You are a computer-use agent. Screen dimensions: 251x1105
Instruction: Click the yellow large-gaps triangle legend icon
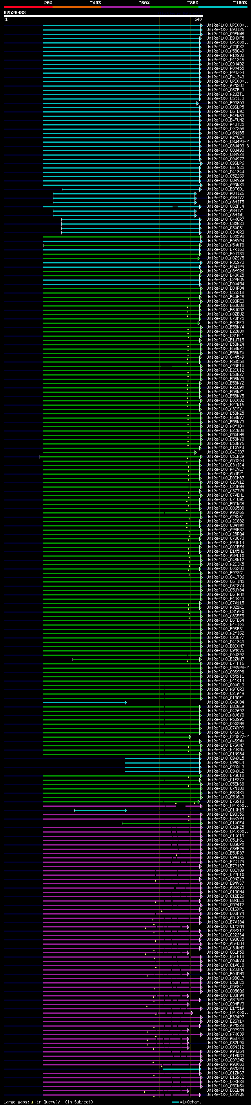(32, 1102)
